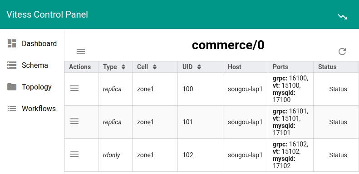Open actions menu for rdonly tablet 102

tap(74, 155)
